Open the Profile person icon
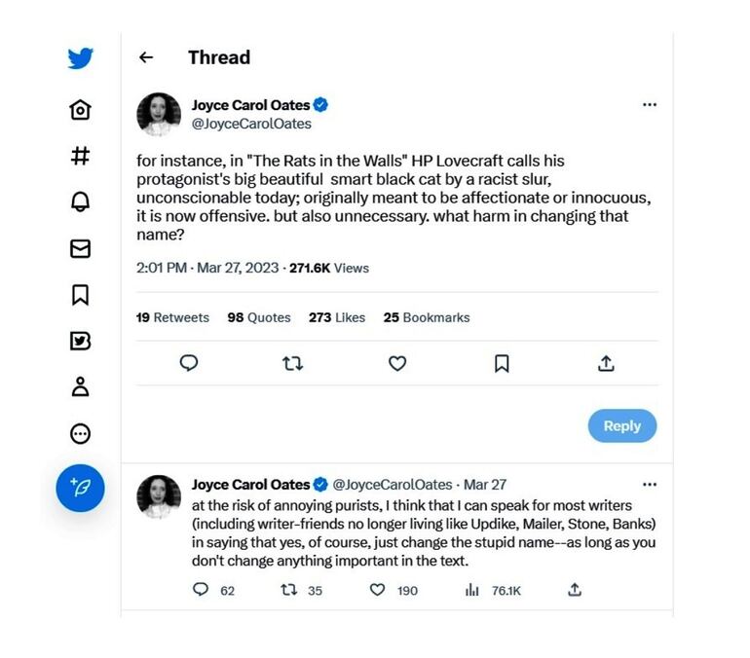 (x=81, y=386)
